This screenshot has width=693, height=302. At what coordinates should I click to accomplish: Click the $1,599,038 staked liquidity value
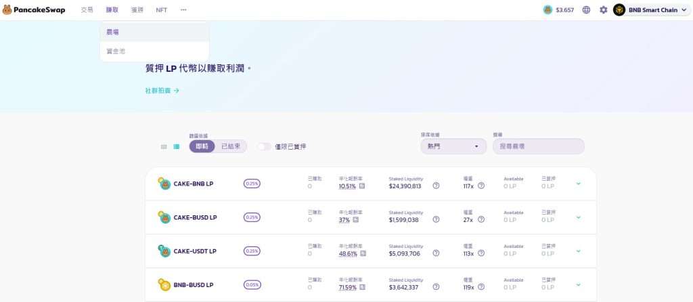[x=403, y=220]
